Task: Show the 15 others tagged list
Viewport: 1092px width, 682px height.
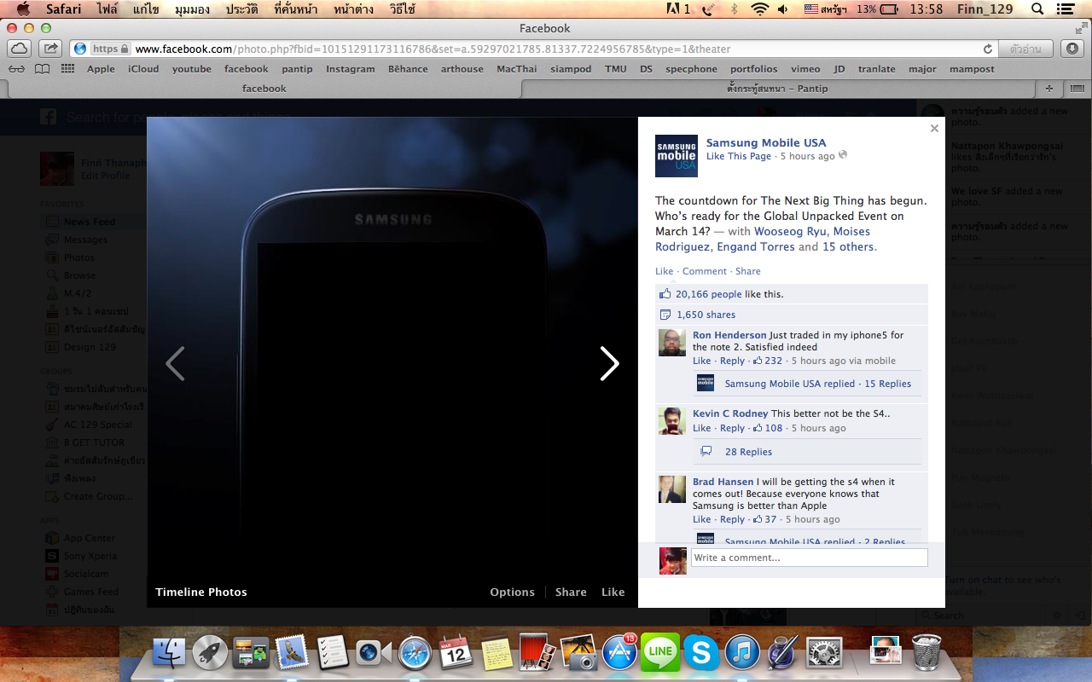Action: (847, 246)
